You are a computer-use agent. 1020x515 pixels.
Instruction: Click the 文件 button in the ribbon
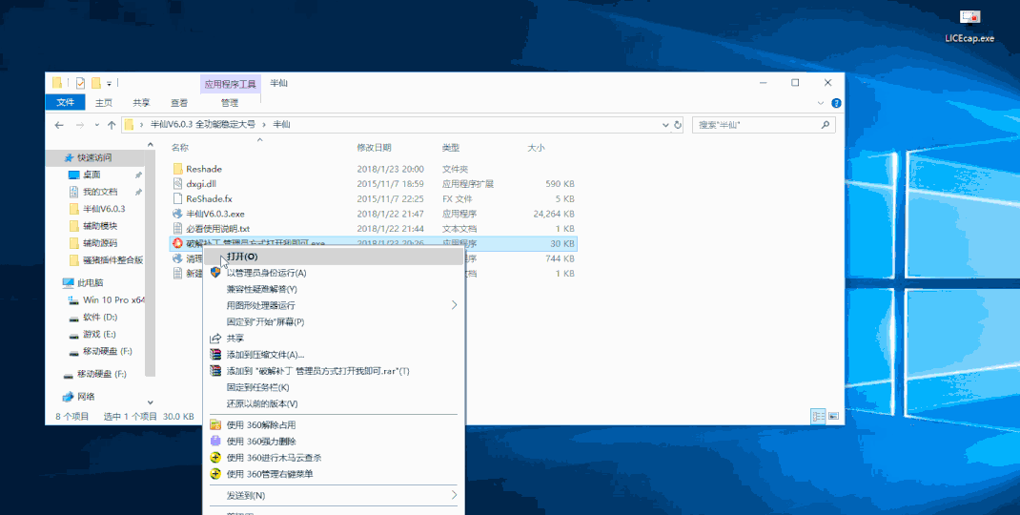coord(65,103)
